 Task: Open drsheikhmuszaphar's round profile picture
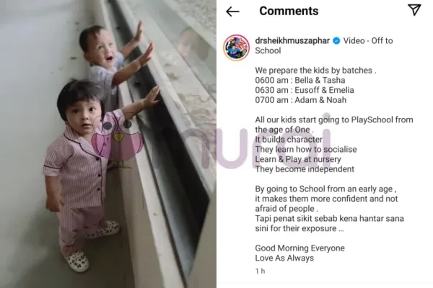[x=237, y=48]
